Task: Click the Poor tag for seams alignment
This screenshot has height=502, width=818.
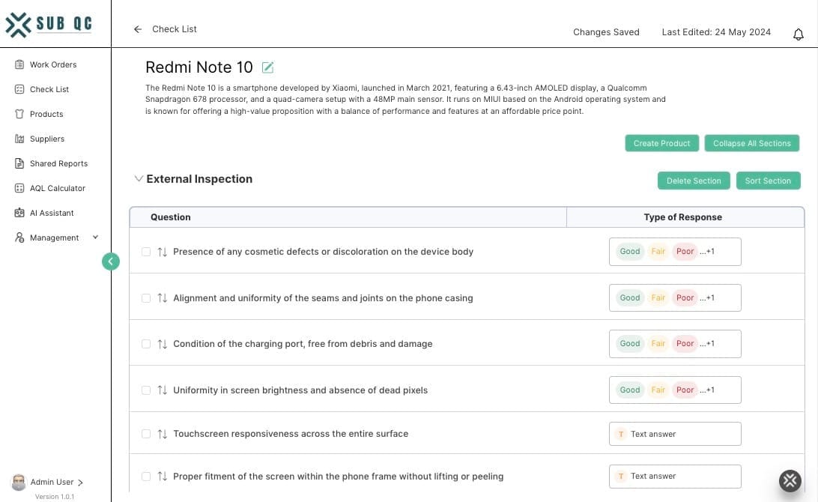Action: coord(685,298)
